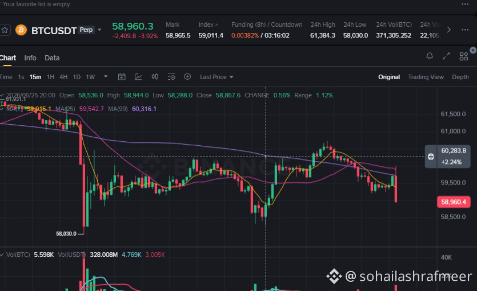Show more ticker stats with the right chevron
This screenshot has height=291, width=477.
[x=448, y=30]
